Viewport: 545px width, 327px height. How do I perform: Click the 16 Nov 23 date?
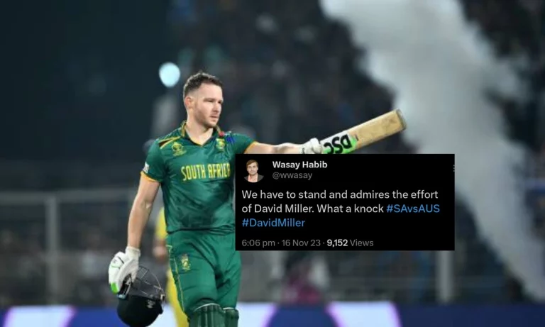[x=301, y=243]
